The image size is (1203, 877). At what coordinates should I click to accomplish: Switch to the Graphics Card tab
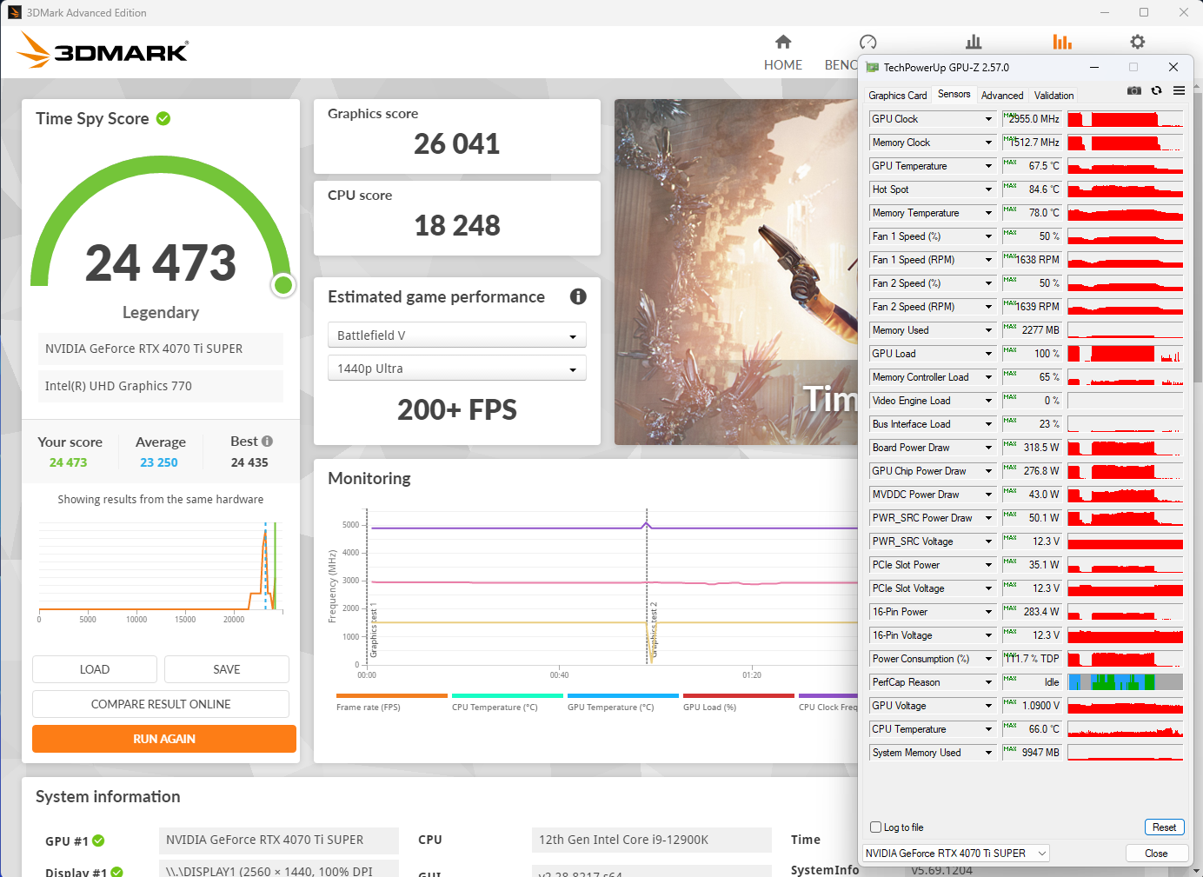[x=898, y=95]
